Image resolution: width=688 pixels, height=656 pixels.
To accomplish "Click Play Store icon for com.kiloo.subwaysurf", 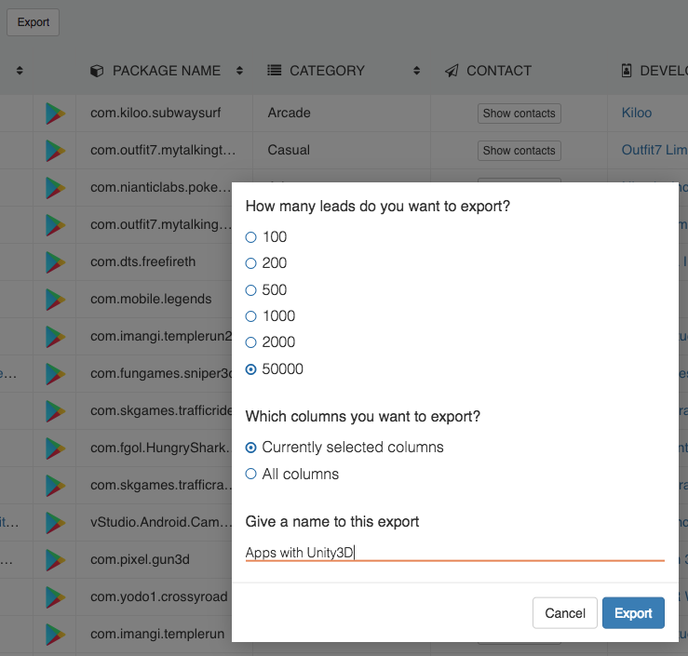I will [55, 114].
